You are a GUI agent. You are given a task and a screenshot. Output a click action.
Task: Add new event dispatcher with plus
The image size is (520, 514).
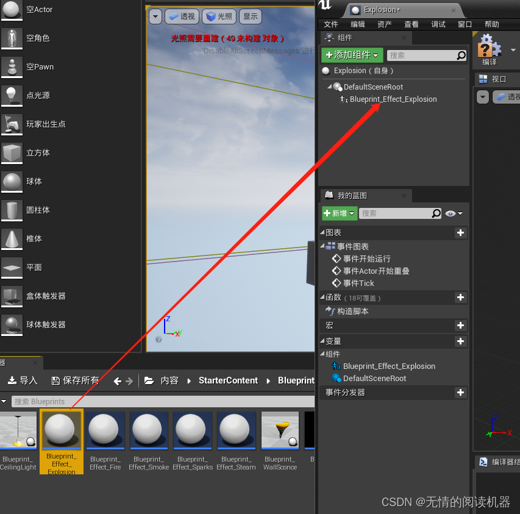460,393
